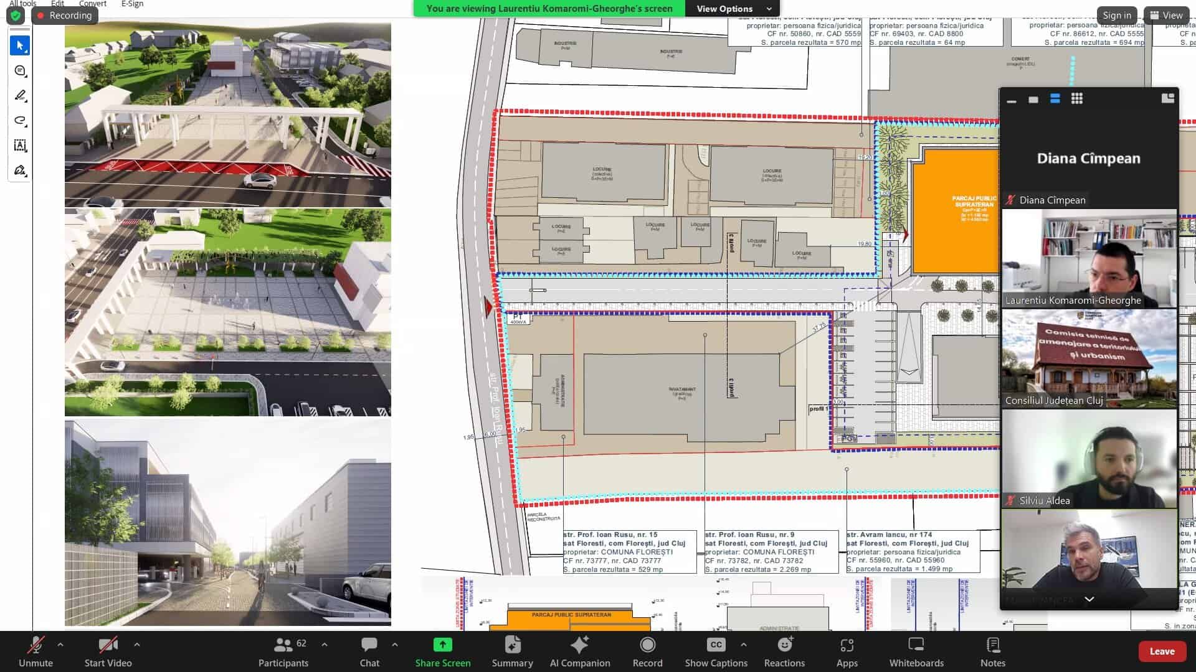
Task: Click the Laurentiu Komaromi-Gheorghe video thumbnail
Action: pyautogui.click(x=1089, y=258)
